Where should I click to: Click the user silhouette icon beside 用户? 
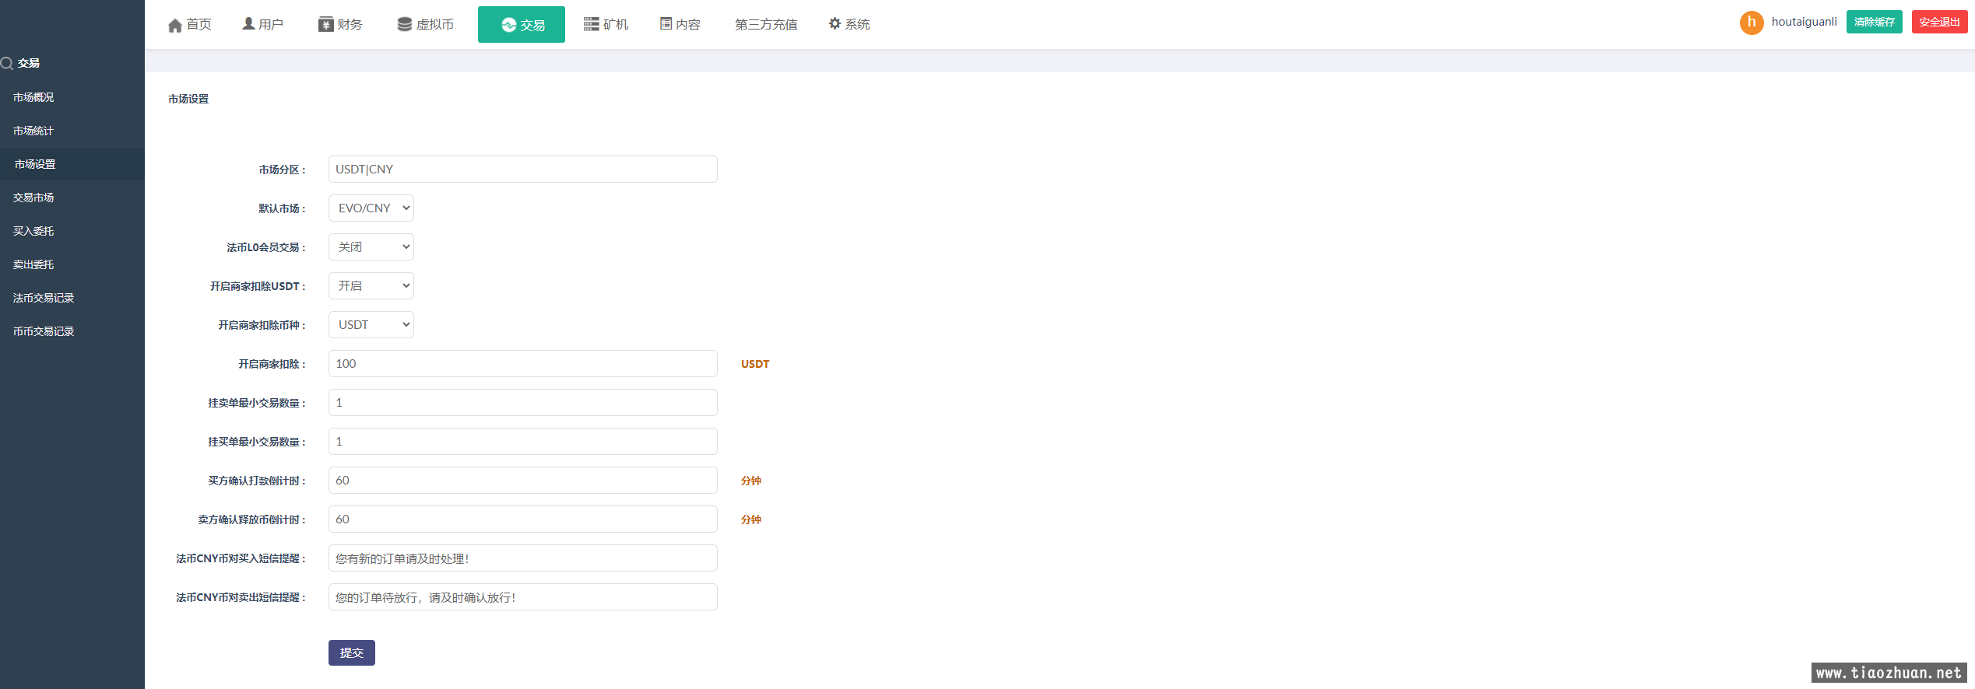coord(248,24)
